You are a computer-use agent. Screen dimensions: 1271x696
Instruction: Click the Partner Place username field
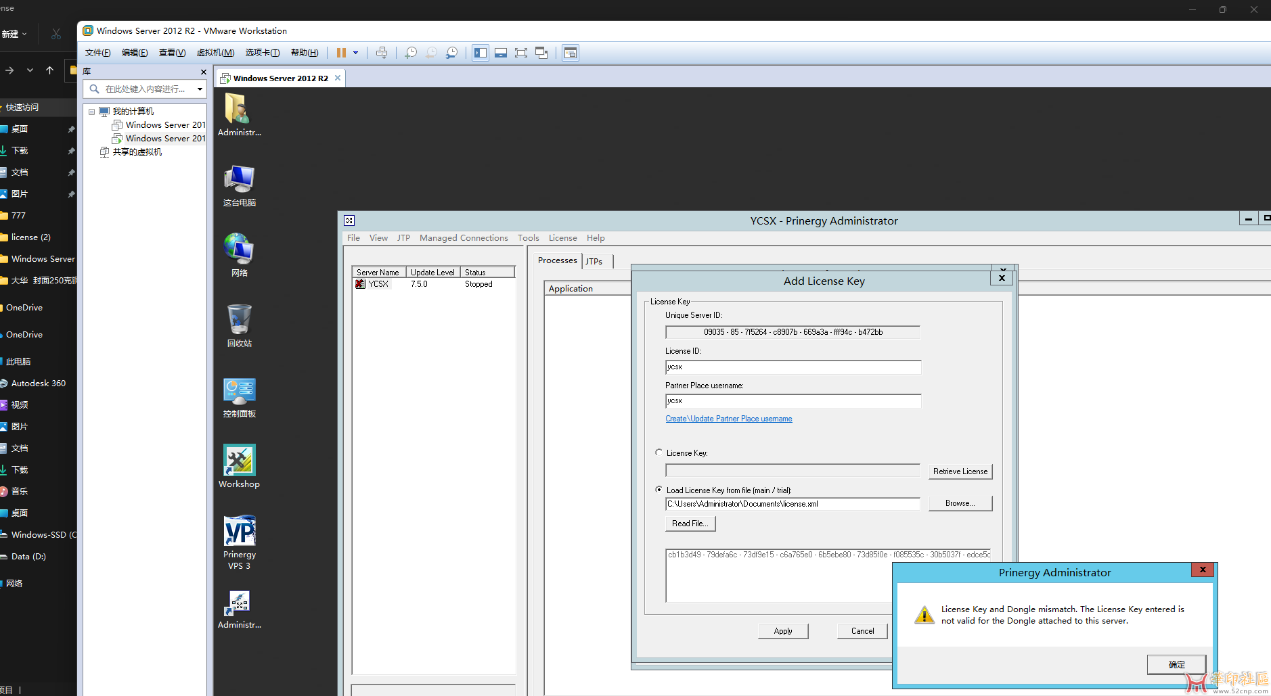point(793,401)
